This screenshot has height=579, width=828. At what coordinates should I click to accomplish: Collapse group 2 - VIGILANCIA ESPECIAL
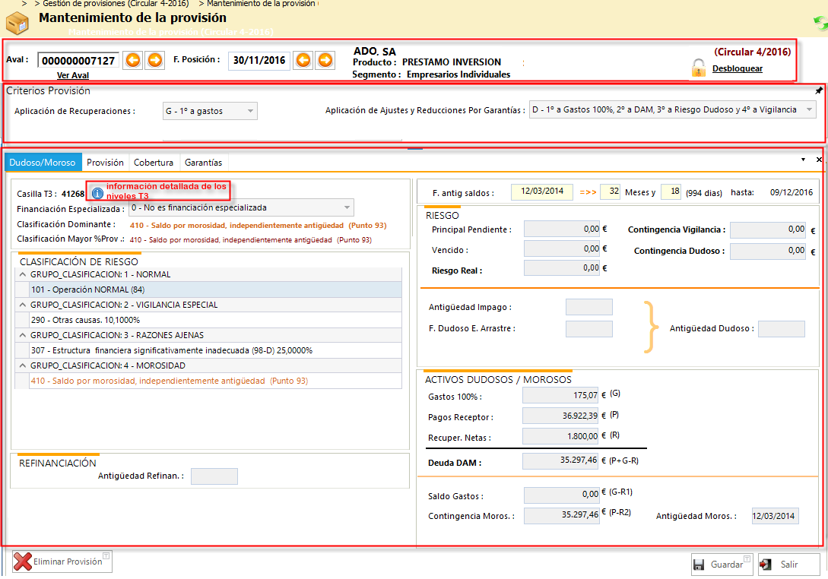coord(23,305)
